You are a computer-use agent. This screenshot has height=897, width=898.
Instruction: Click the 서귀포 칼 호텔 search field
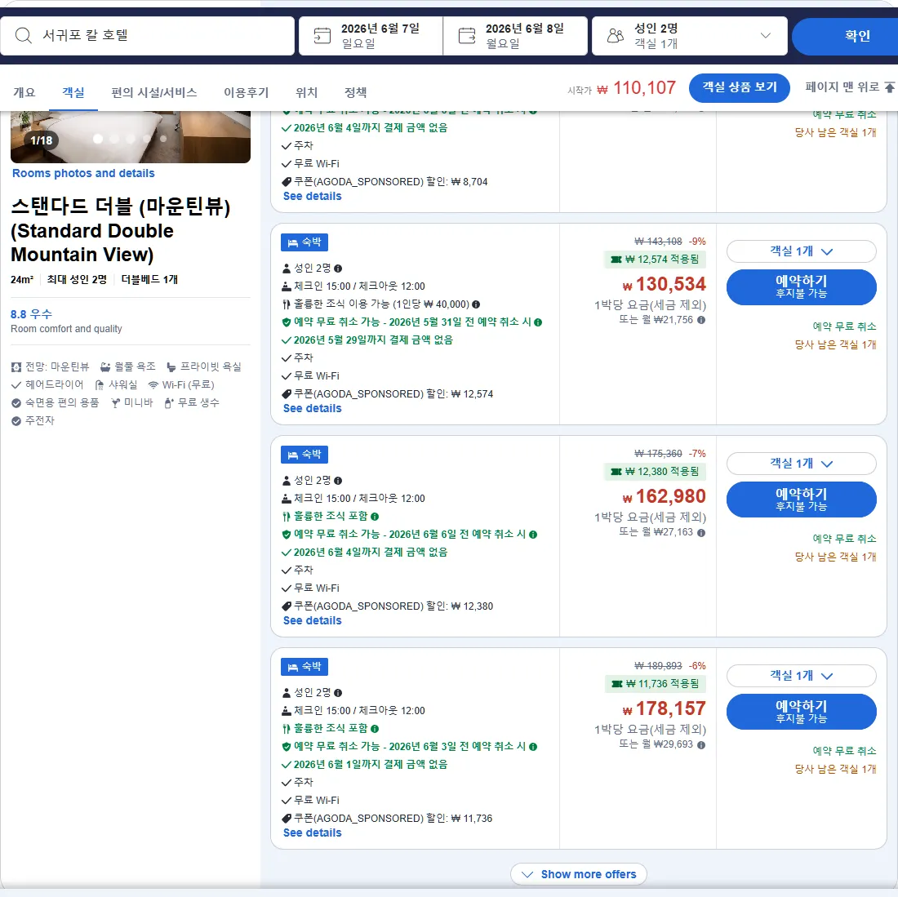(147, 35)
